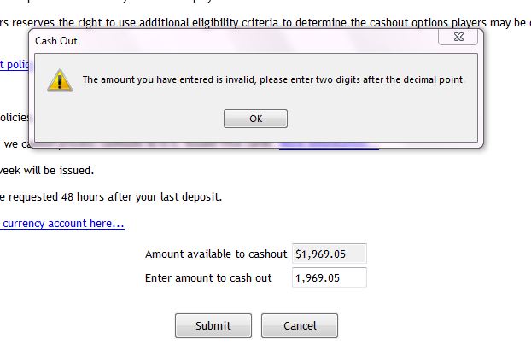
Task: Click the yellow warning triangle icon
Action: click(x=59, y=80)
